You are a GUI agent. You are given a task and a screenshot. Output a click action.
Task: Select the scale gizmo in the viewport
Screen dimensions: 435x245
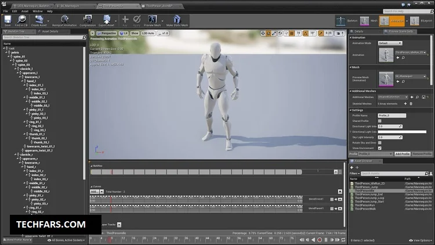click(274, 33)
